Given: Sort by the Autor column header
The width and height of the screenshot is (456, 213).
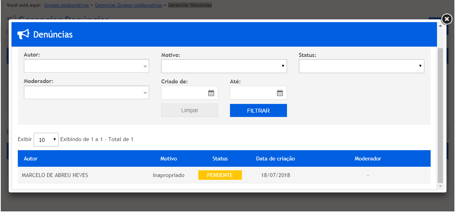Looking at the screenshot, I should (31, 158).
